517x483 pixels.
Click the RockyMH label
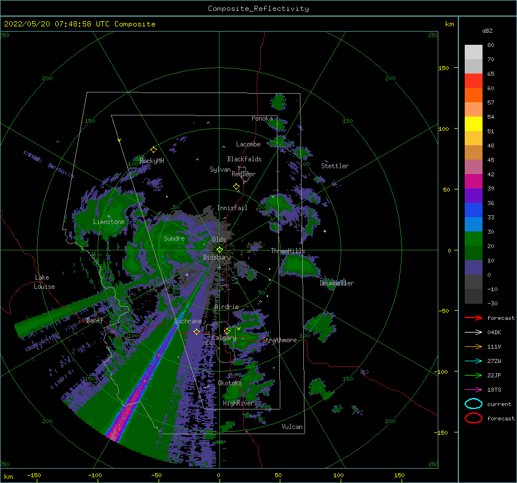tap(152, 161)
